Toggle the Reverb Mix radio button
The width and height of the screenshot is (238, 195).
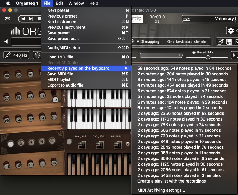click(194, 53)
